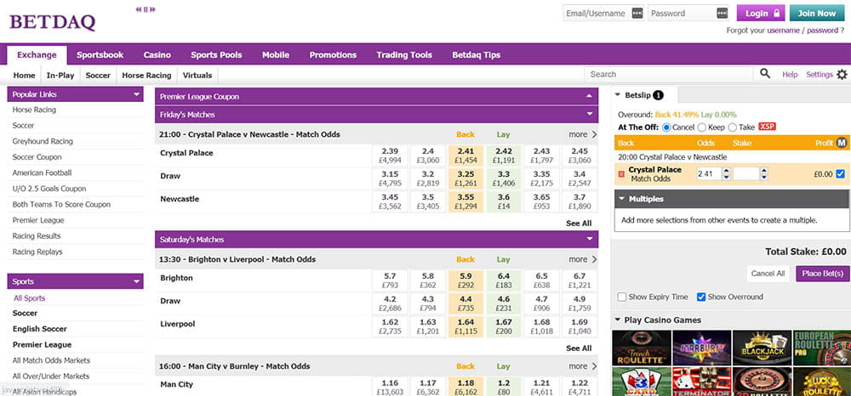Collapse the Betslip panel arrow

[x=618, y=95]
